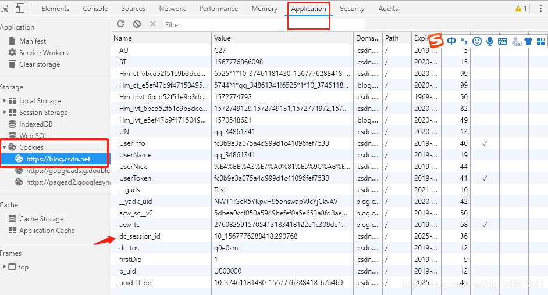Image resolution: width=548 pixels, height=295 pixels.
Task: Switch to the Audits tab
Action: (388, 8)
